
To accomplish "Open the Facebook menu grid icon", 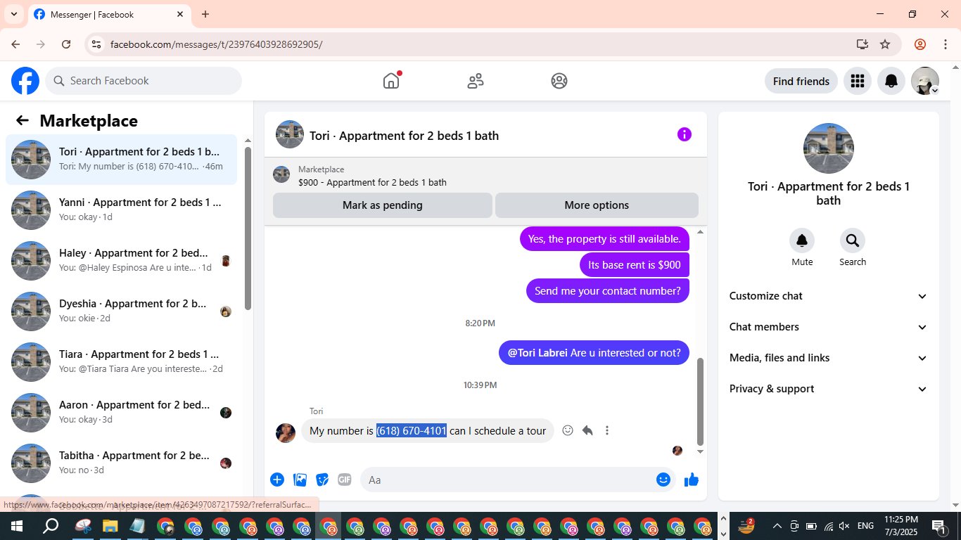I will click(857, 81).
